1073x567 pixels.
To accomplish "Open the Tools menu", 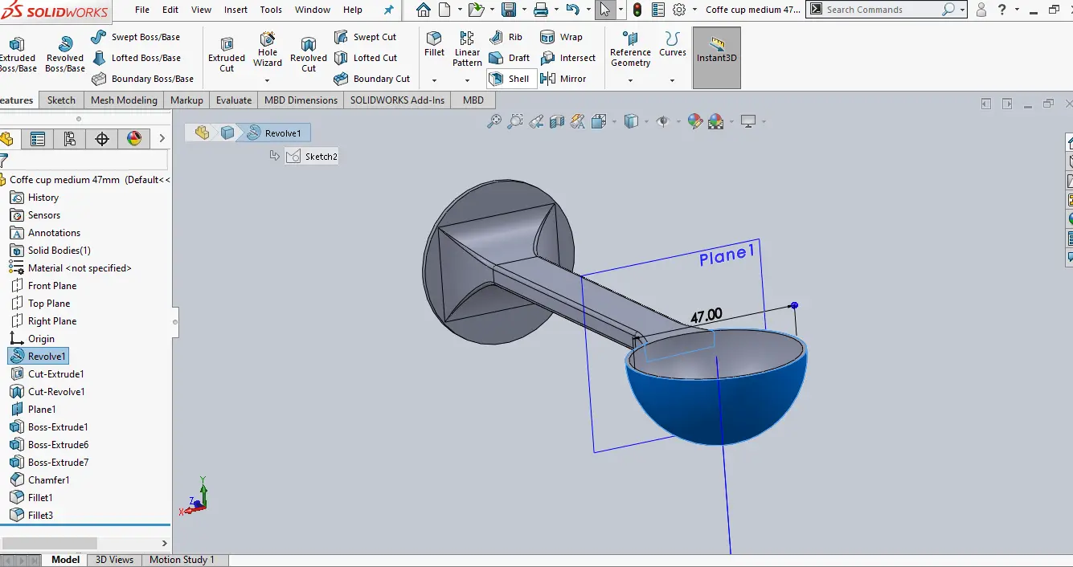I will [x=271, y=10].
